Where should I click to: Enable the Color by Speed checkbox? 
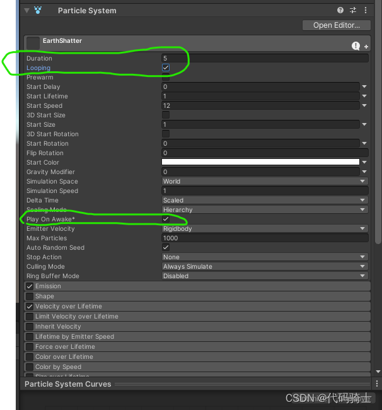[30, 367]
